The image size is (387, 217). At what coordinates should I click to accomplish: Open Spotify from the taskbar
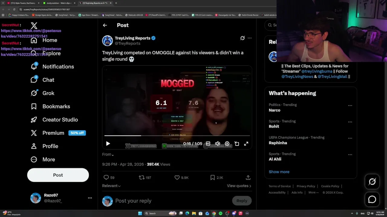tap(220, 213)
